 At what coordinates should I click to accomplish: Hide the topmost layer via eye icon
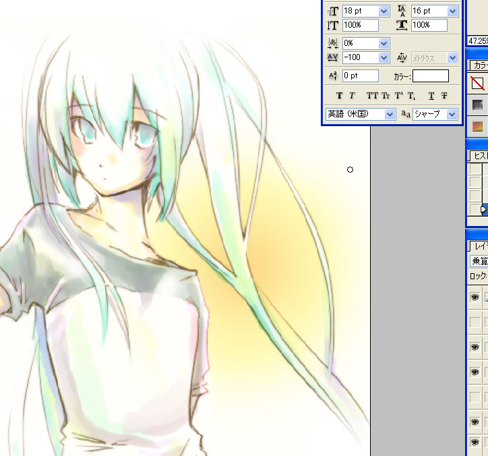point(475,297)
